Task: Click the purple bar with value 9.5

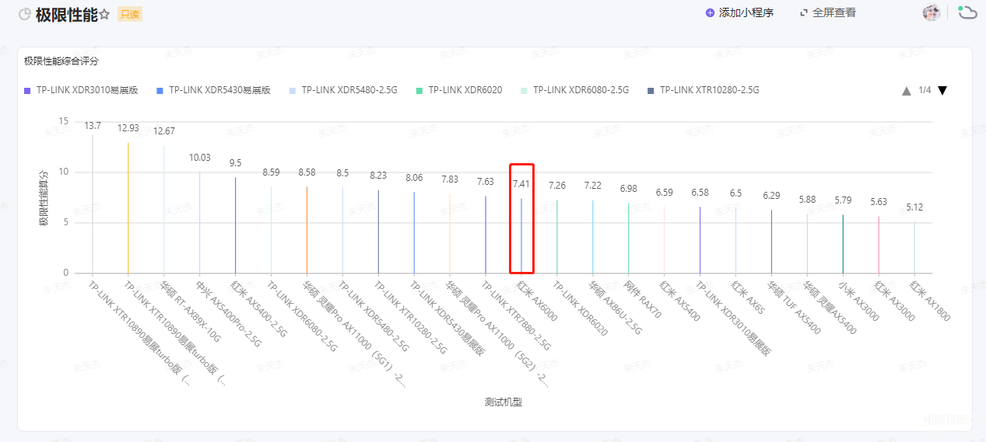Action: [236, 225]
